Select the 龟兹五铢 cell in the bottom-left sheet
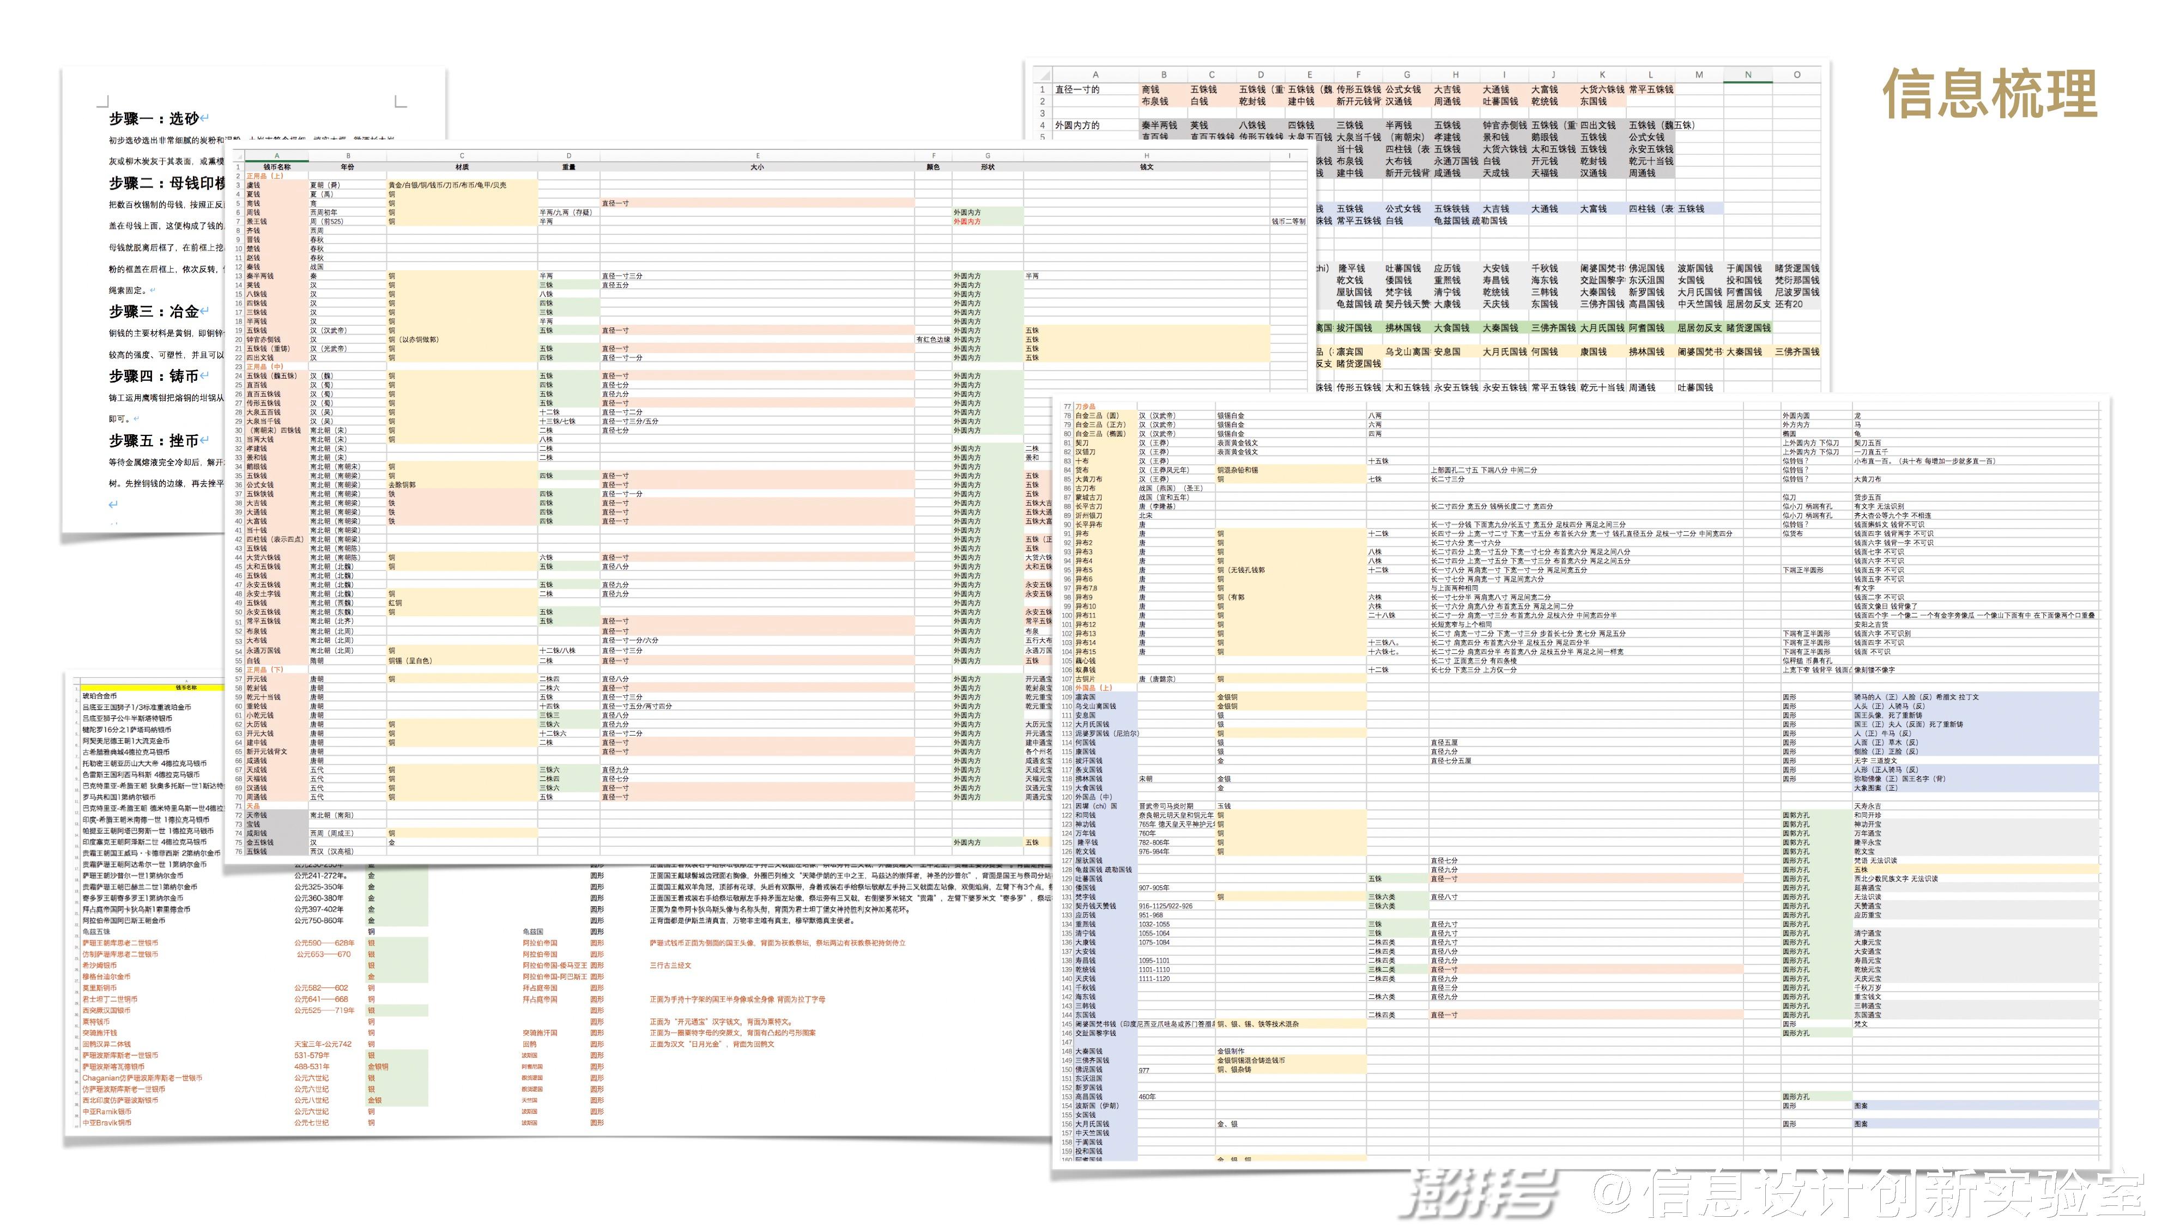Viewport: 2180px width, 1226px height. tap(95, 932)
